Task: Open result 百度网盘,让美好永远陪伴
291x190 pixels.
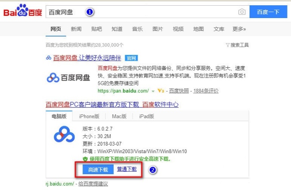Action: 87,58
